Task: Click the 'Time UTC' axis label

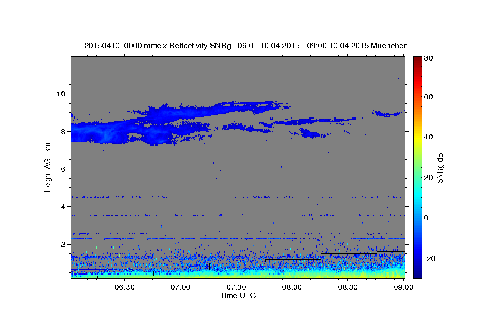Action: click(238, 296)
